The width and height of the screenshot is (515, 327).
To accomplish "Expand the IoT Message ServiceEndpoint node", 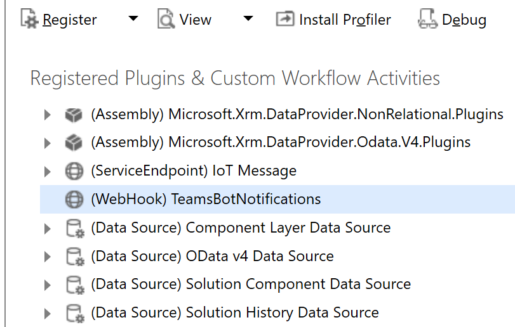I will pyautogui.click(x=47, y=171).
